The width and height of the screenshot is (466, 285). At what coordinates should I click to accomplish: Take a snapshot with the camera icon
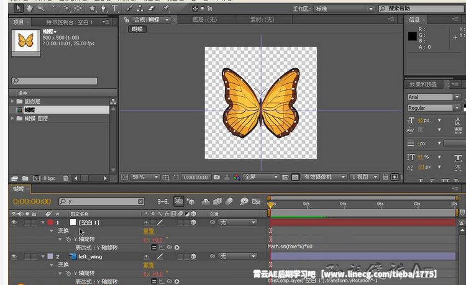click(x=217, y=177)
